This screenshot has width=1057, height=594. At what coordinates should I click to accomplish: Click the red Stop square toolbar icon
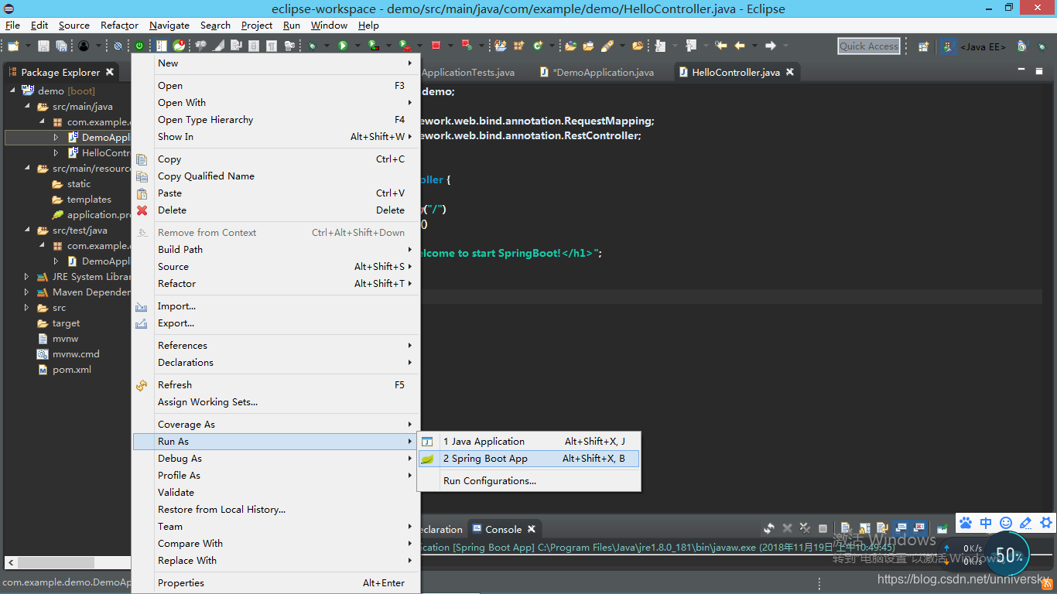[436, 46]
